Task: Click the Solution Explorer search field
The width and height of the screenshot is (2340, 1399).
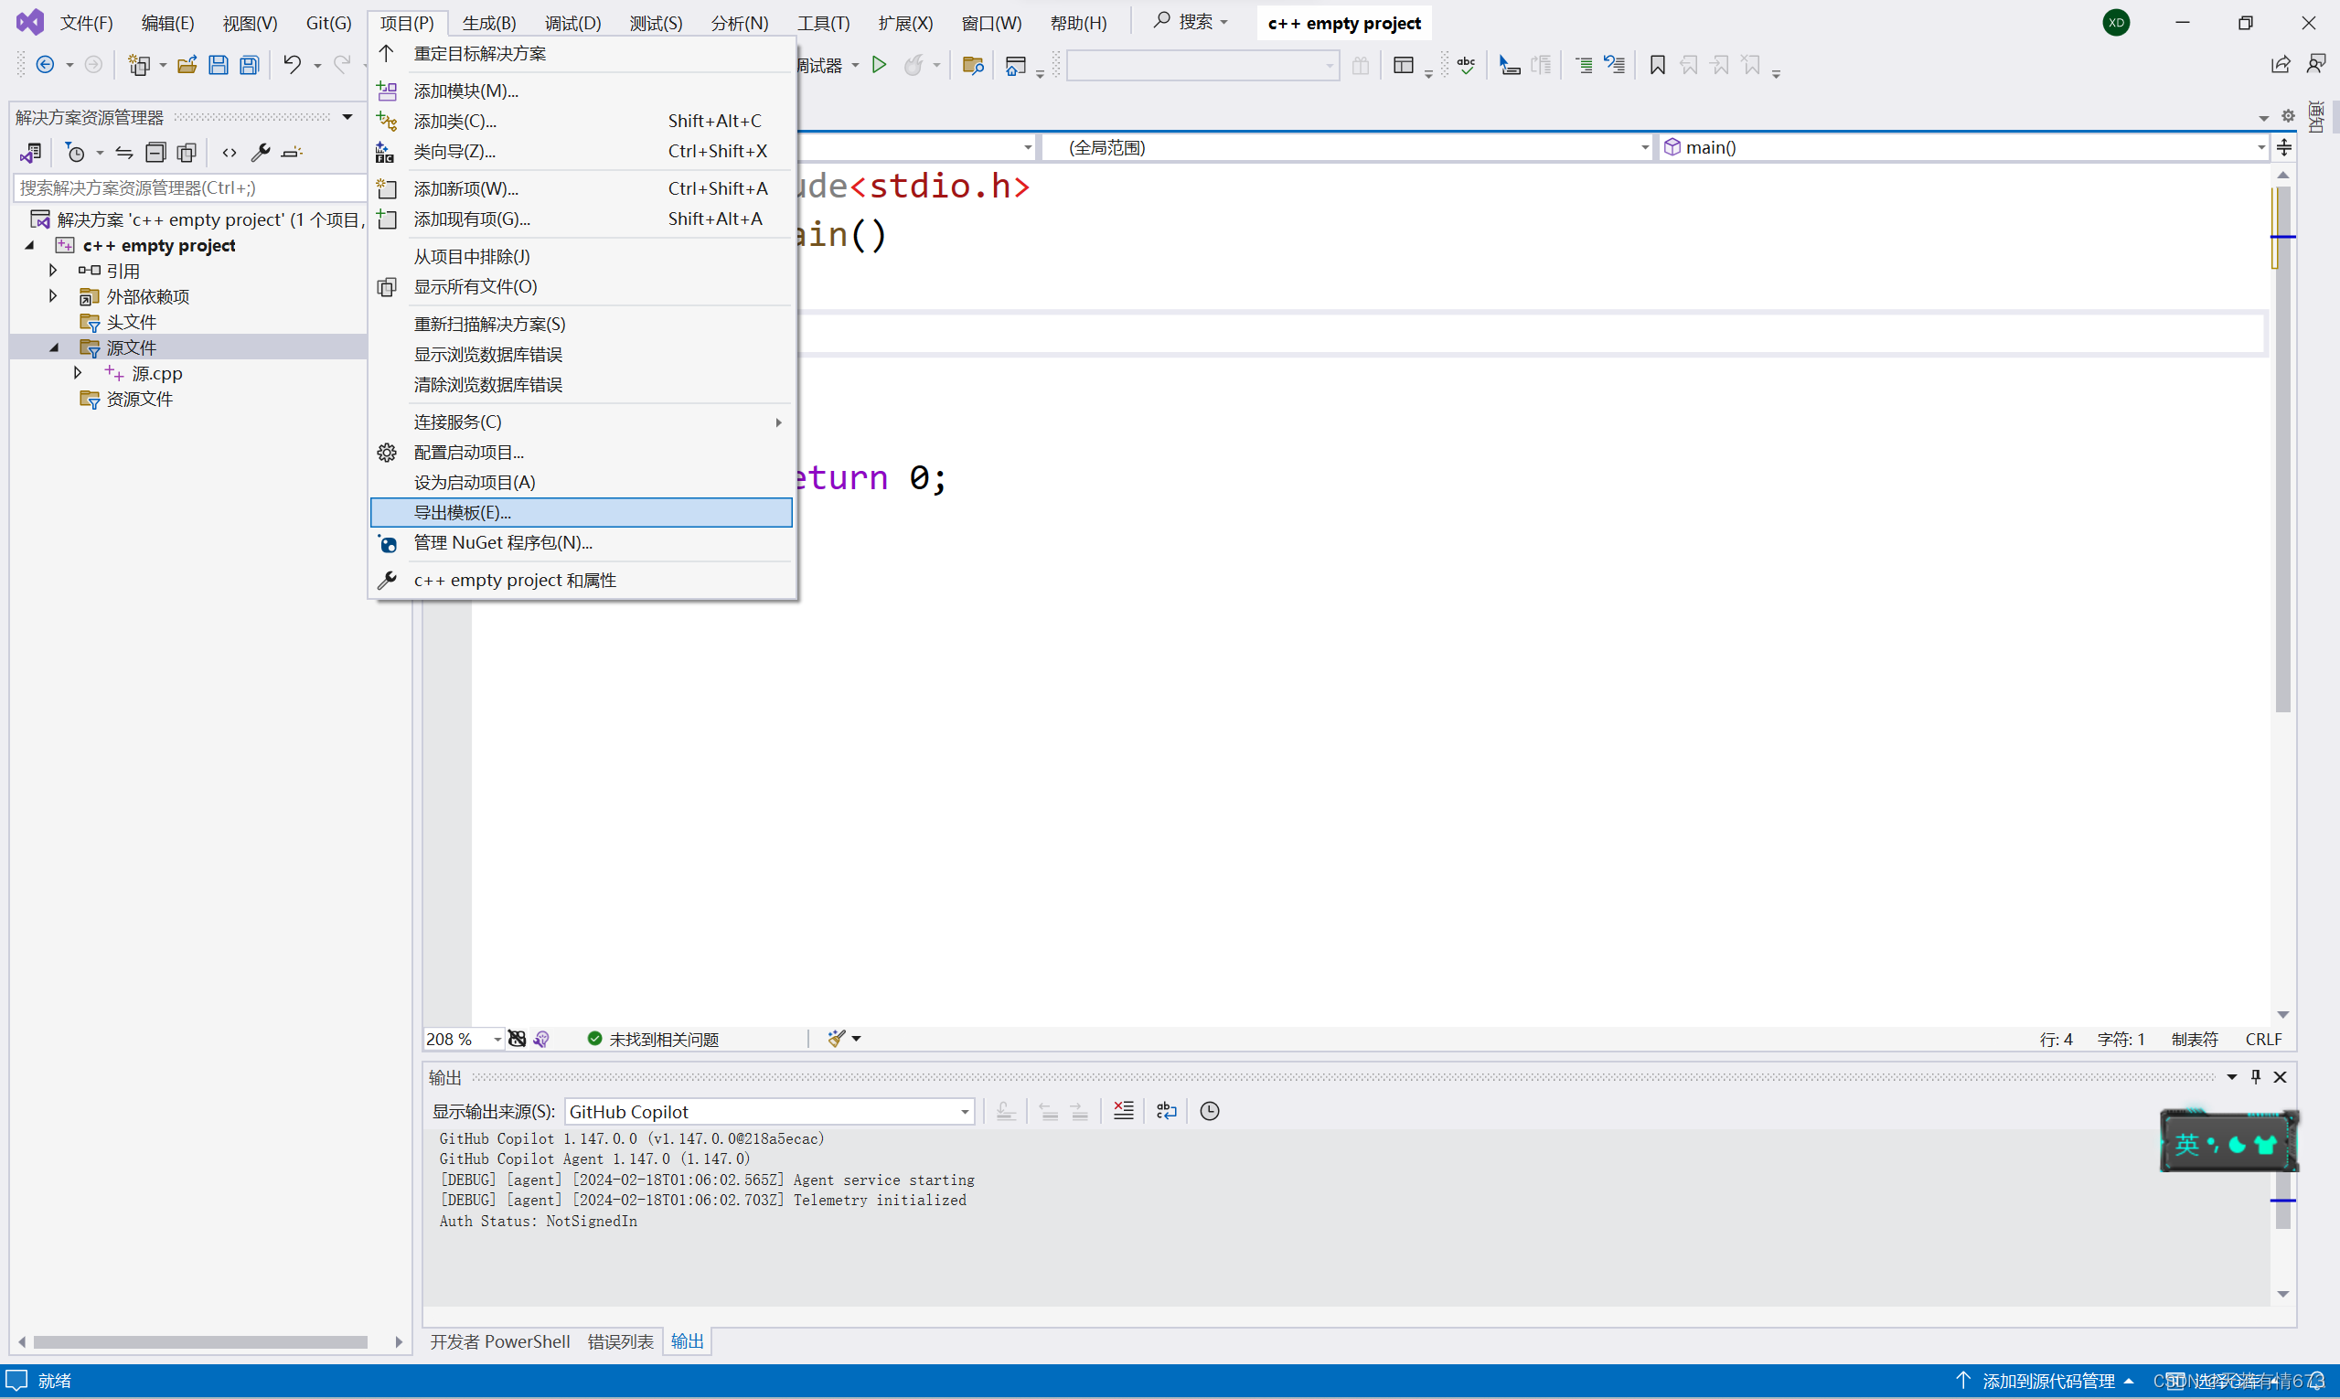Action: point(188,187)
